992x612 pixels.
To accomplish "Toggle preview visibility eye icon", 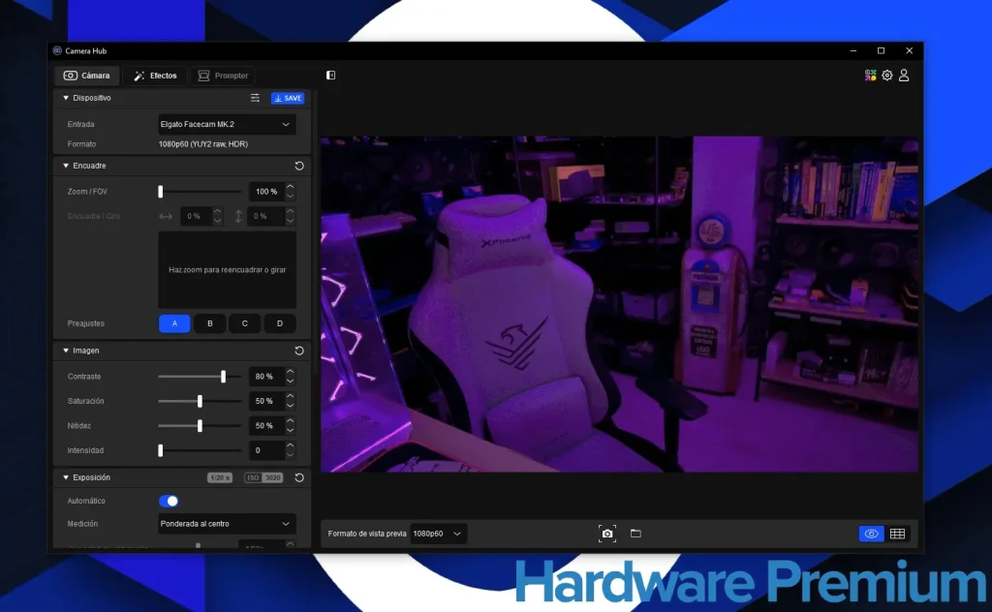I will [871, 534].
